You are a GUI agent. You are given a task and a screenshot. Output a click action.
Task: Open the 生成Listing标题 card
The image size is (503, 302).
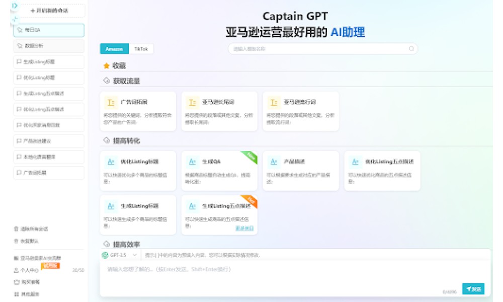pyautogui.click(x=138, y=215)
